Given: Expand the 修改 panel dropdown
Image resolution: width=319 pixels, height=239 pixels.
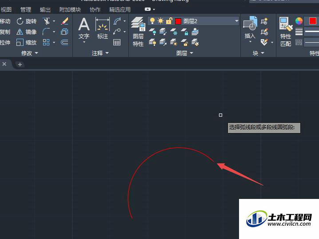Looking at the screenshot, I should point(30,53).
